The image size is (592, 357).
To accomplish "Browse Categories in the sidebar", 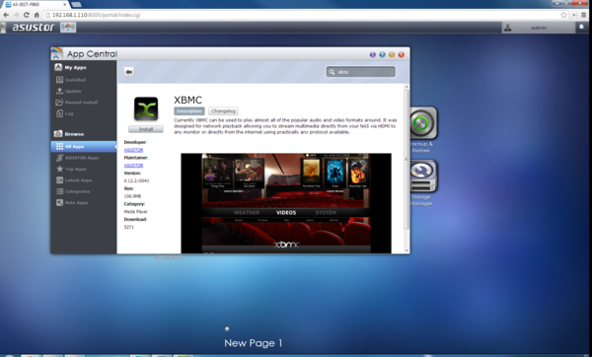I will pyautogui.click(x=73, y=191).
